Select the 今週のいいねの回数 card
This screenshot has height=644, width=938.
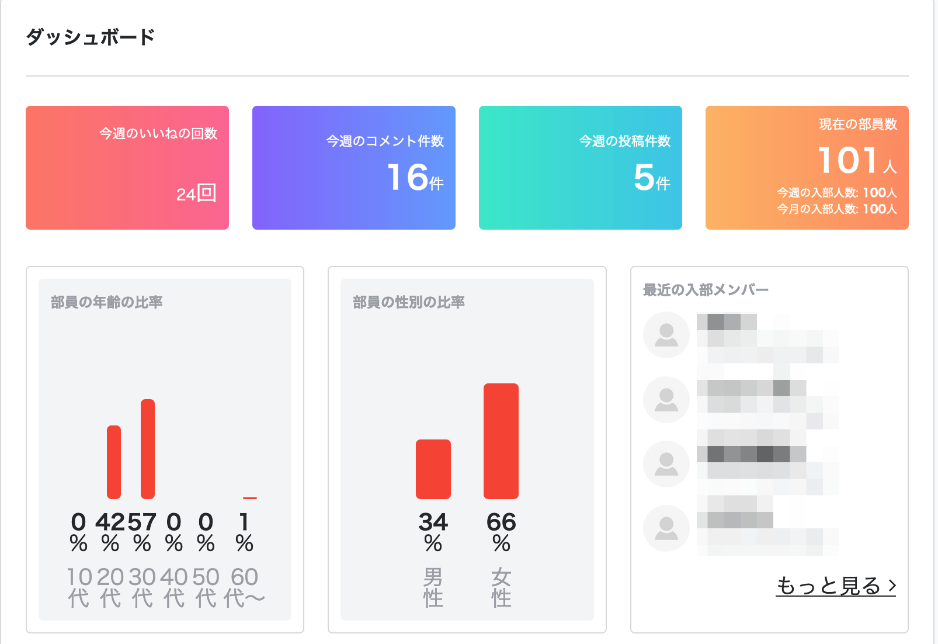click(127, 168)
